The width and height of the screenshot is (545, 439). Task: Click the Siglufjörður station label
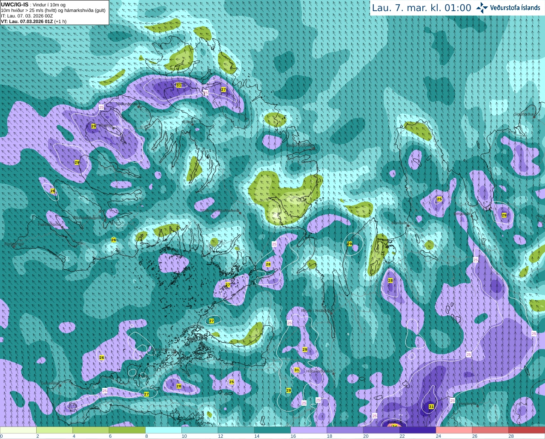point(524,114)
